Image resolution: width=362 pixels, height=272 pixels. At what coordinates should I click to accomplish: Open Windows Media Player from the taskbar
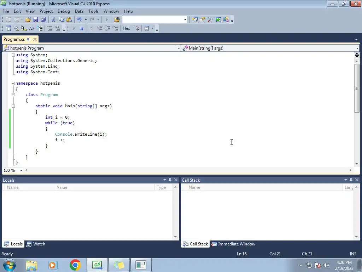click(x=53, y=265)
